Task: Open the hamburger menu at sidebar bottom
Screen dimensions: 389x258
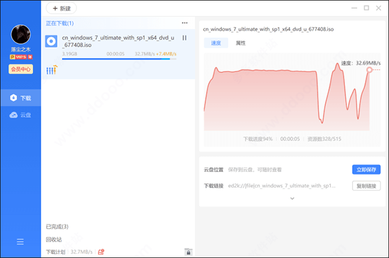Action: coord(20,241)
